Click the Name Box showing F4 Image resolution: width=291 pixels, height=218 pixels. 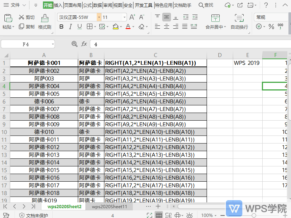coord(25,44)
